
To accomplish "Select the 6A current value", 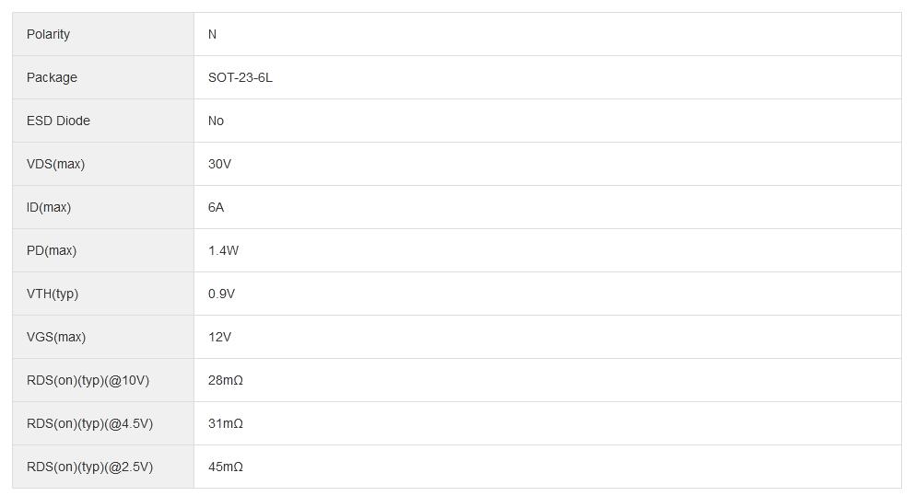I will tap(216, 207).
